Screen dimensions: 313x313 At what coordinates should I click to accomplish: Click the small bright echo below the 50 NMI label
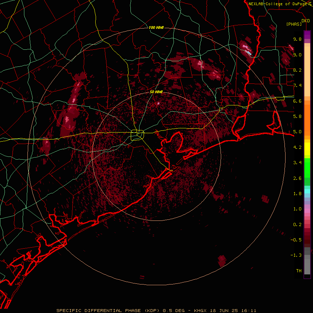point(158,103)
